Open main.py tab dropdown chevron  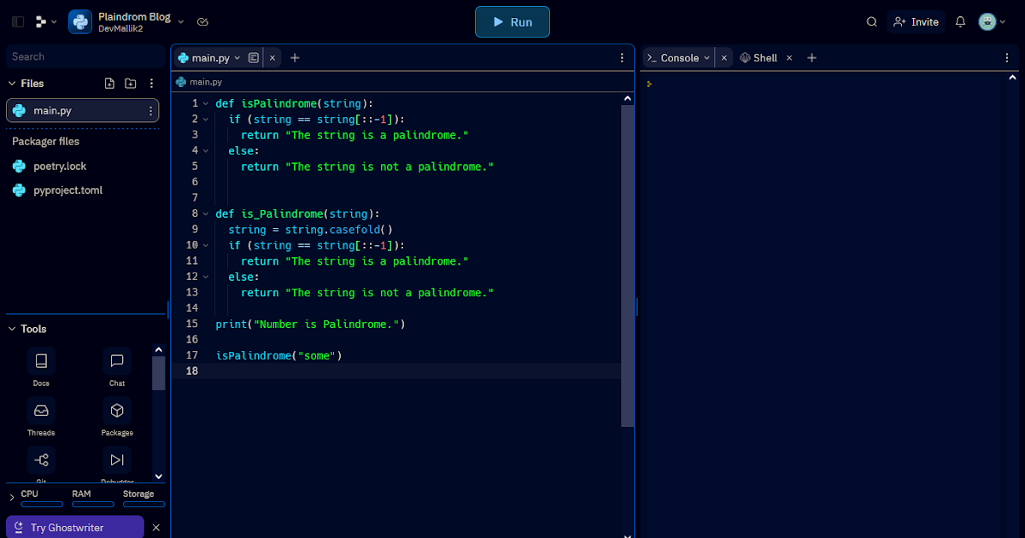click(237, 58)
